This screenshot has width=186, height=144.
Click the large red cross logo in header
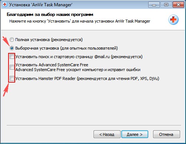coord(173,20)
